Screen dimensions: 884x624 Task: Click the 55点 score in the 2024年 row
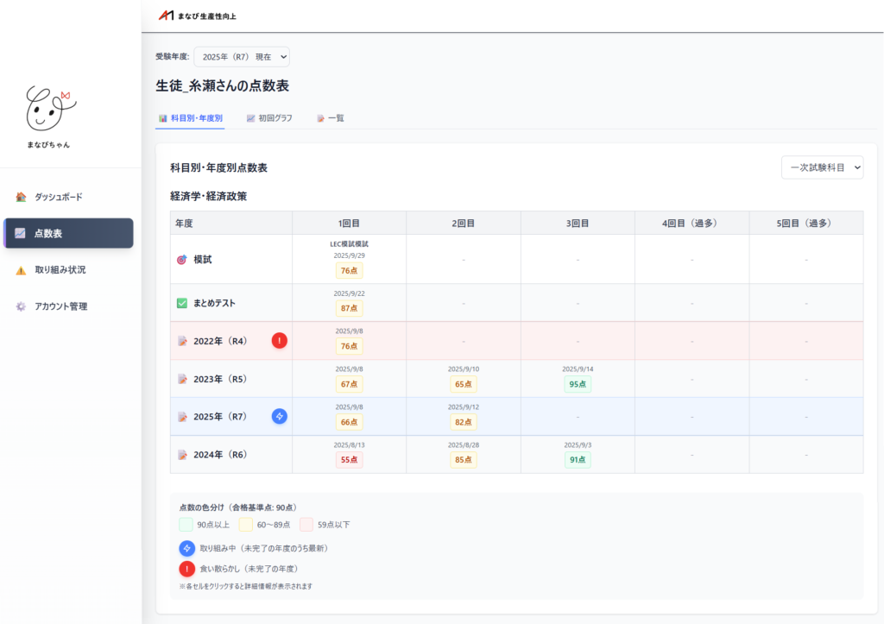[x=349, y=460]
